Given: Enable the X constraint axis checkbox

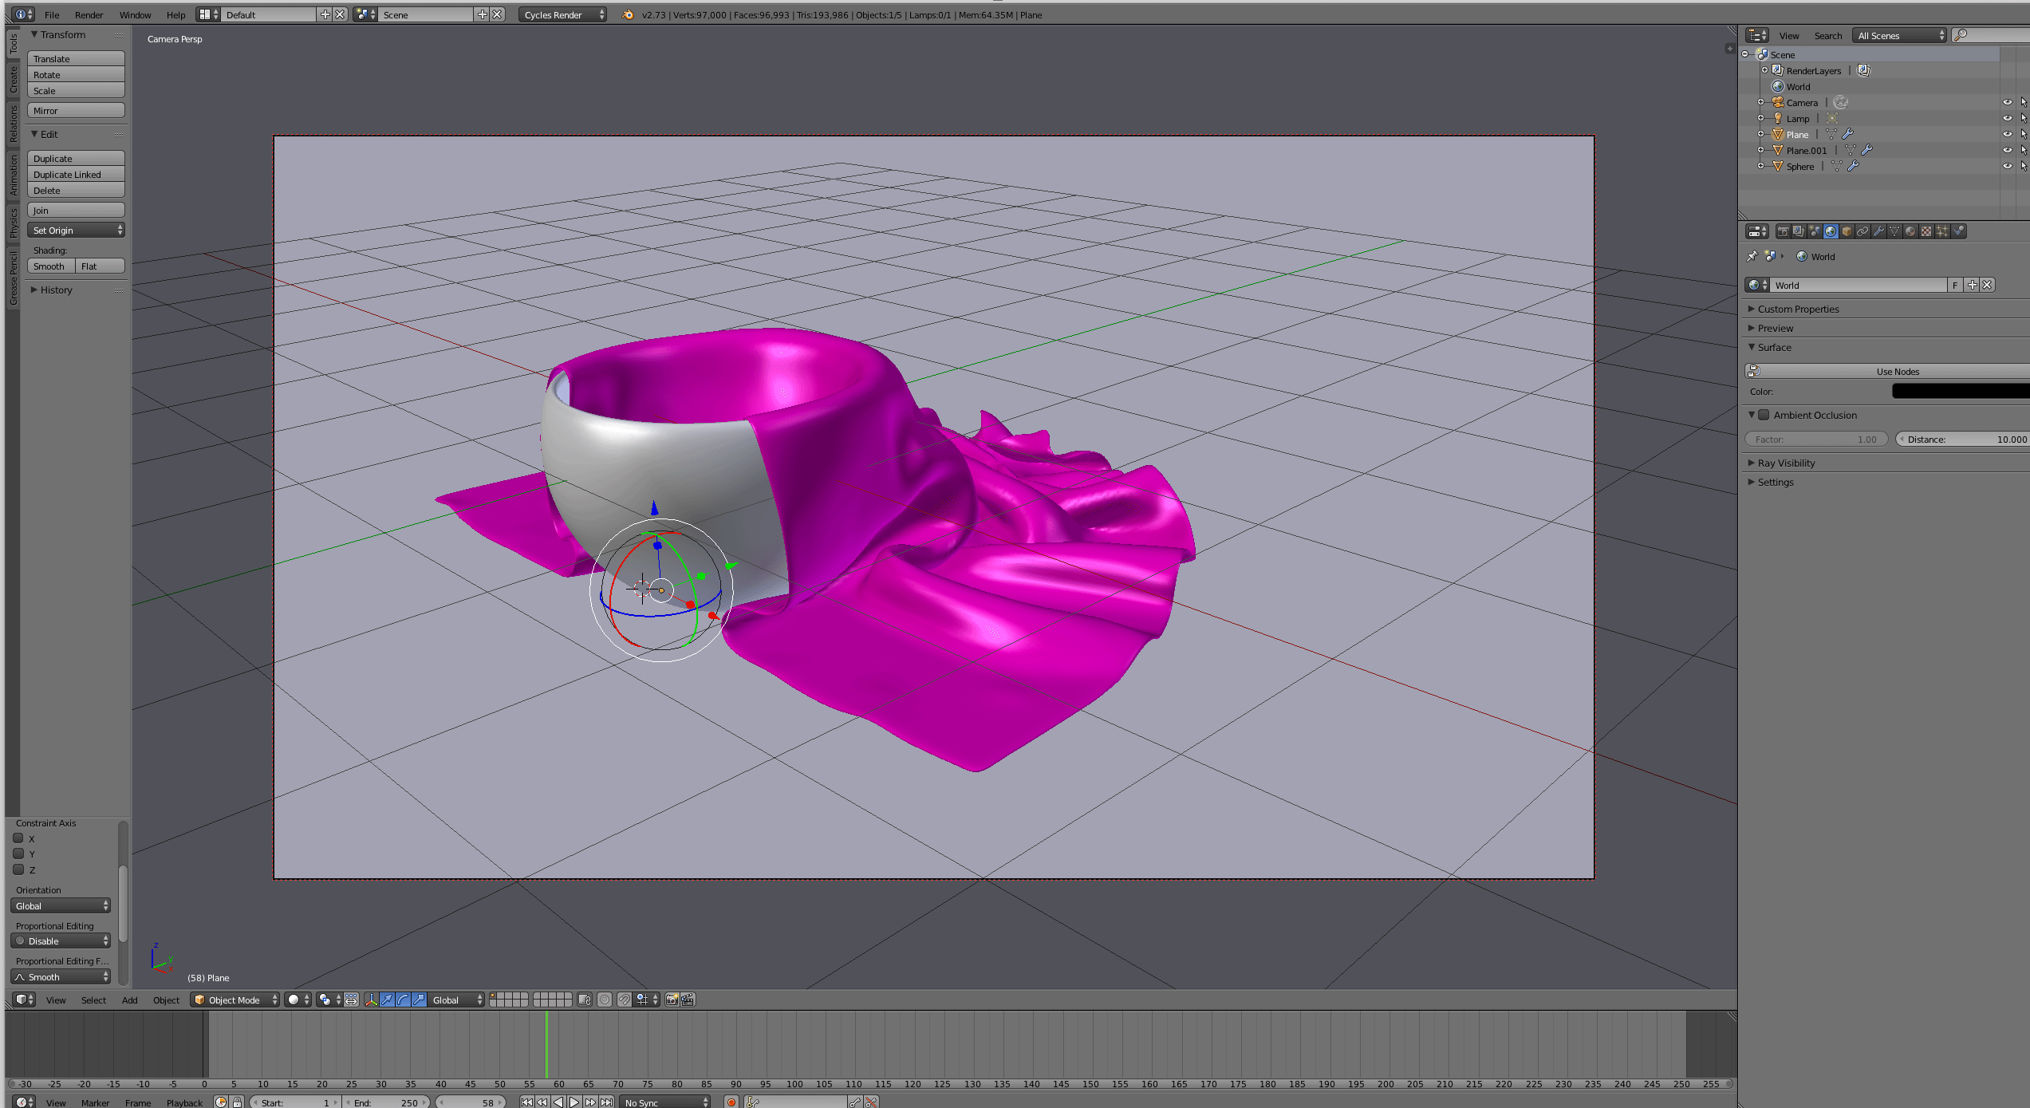Looking at the screenshot, I should point(18,838).
